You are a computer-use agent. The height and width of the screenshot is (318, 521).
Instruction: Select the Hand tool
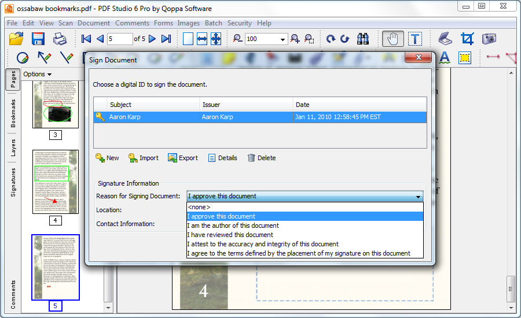pos(392,39)
